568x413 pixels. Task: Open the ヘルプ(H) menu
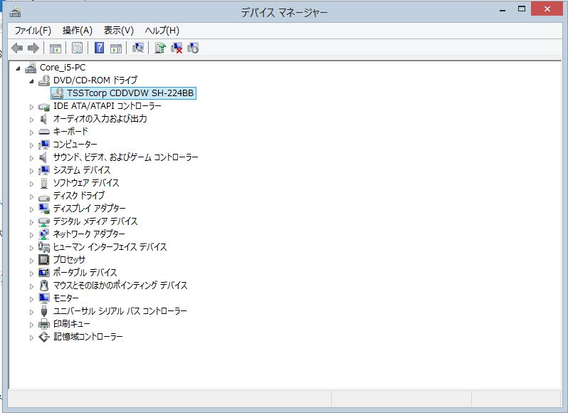point(162,31)
